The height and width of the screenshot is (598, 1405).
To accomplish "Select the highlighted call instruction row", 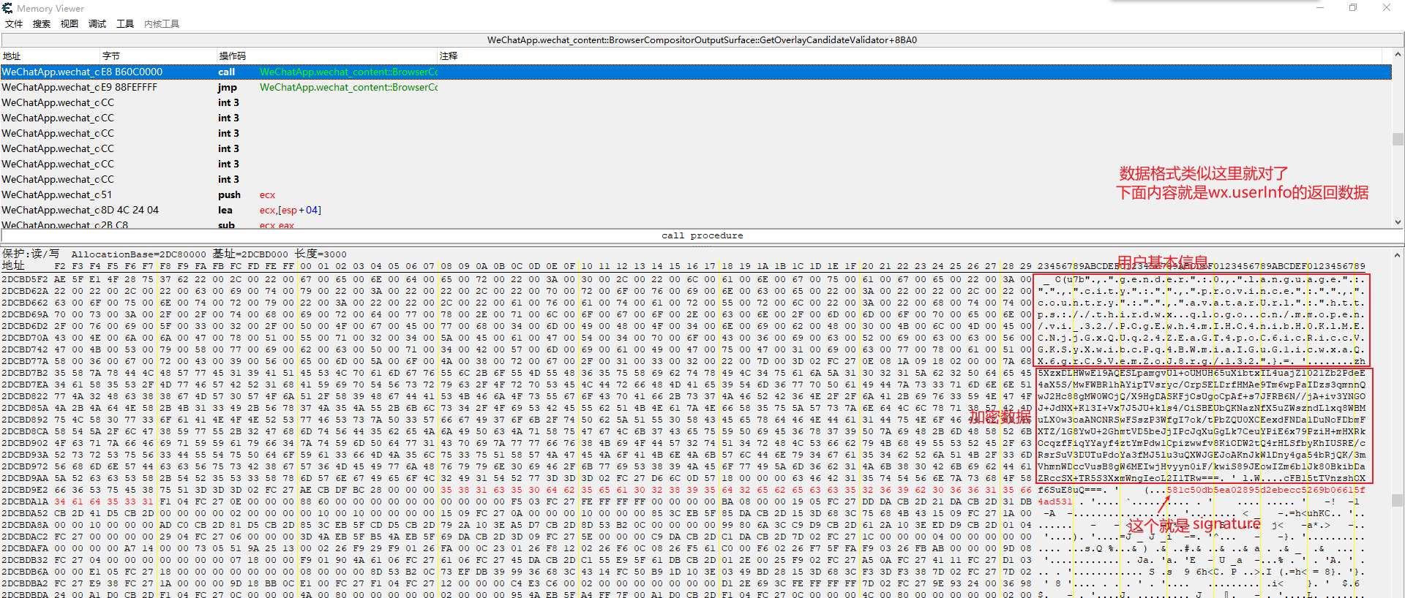I will point(696,72).
